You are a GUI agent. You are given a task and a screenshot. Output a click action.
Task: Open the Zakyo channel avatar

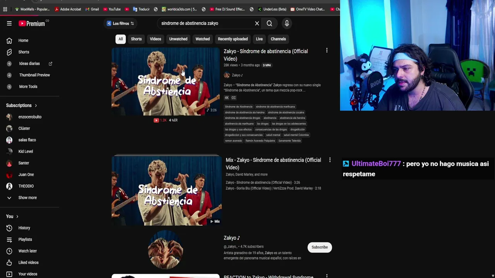166,250
